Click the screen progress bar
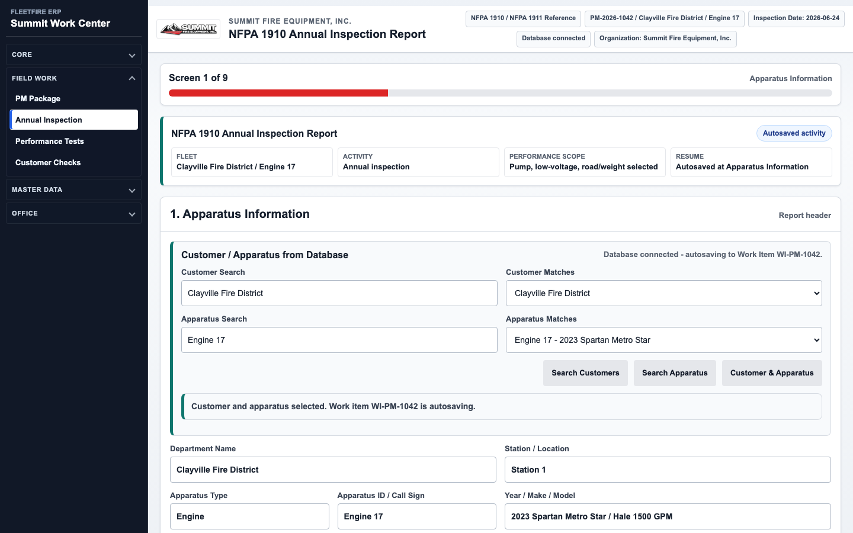This screenshot has width=853, height=533. [501, 93]
